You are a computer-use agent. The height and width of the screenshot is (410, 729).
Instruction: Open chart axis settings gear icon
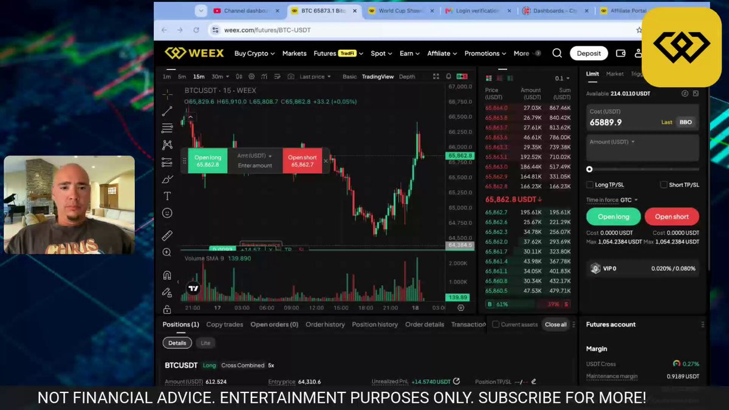(x=460, y=308)
